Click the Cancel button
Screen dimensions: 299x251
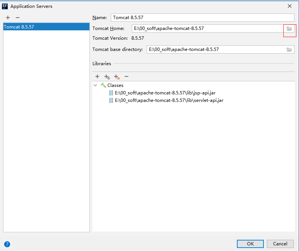pos(280,244)
